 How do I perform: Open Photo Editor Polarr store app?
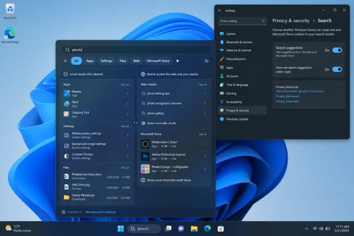pos(174,144)
